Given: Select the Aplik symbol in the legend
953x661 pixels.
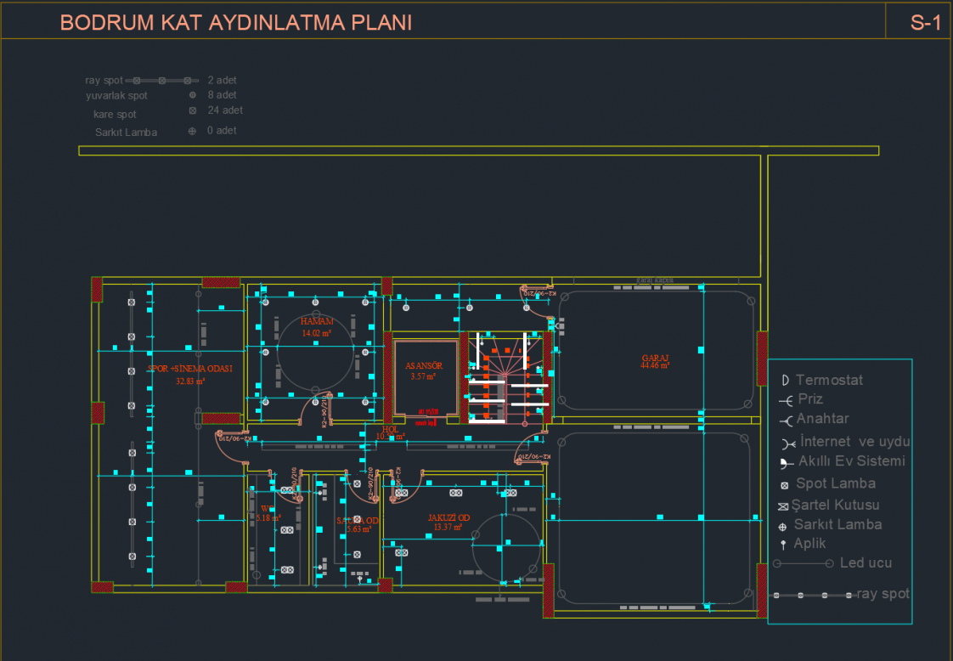Looking at the screenshot, I should point(784,545).
